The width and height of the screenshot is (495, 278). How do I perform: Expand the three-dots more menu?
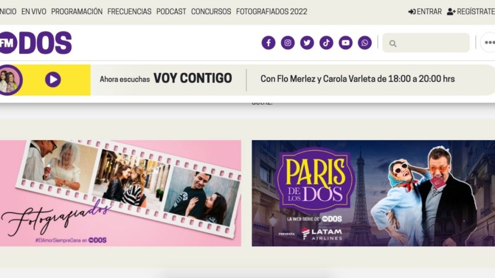coord(489,42)
